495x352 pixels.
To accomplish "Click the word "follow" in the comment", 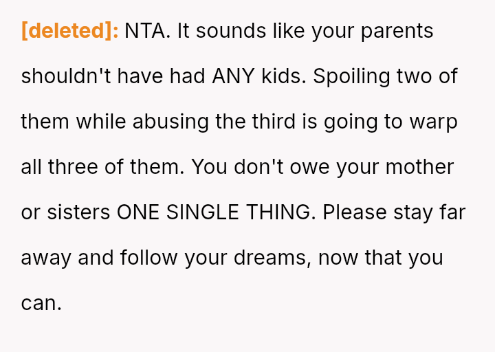I will click(x=144, y=258).
